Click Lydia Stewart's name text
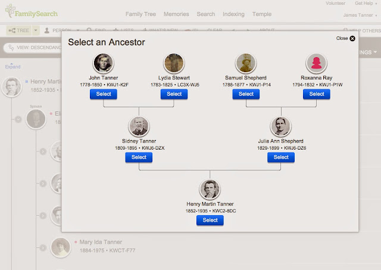 [x=174, y=78]
